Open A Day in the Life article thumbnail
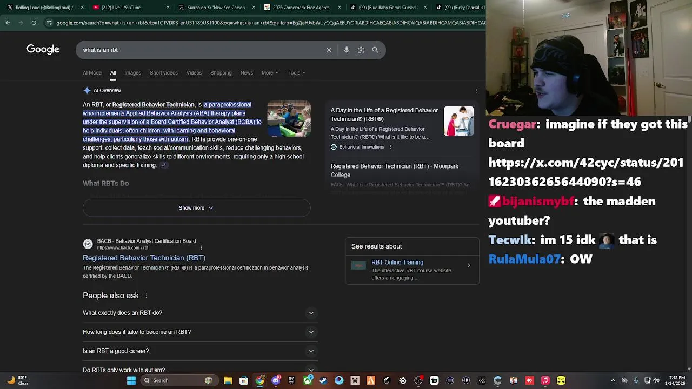Viewport: 692px width, 389px height. tap(458, 121)
